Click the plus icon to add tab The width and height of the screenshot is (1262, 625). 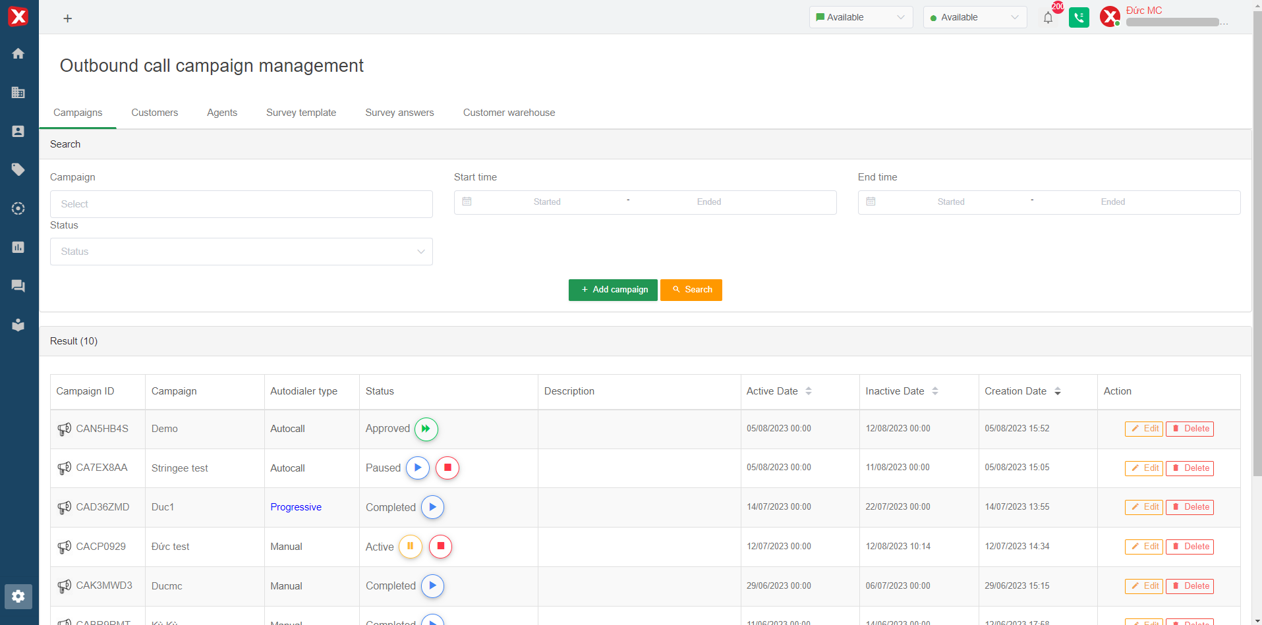click(x=67, y=18)
